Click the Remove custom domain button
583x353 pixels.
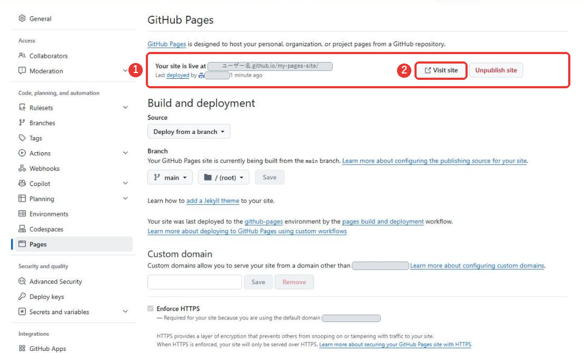tap(294, 282)
